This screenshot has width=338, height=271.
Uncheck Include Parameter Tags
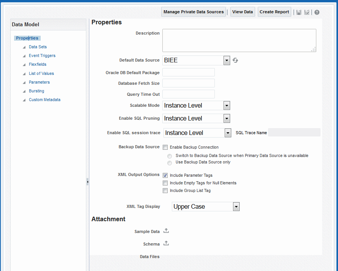tap(165, 175)
